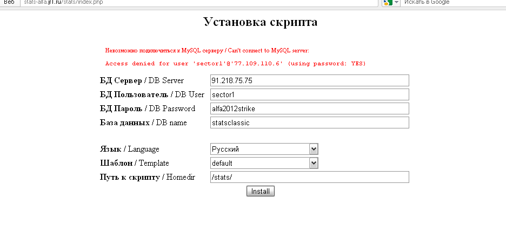Click the Install button
Viewport: 506px width, 231px height.
coord(261,191)
